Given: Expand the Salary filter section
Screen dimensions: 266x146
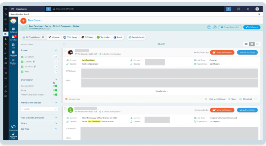Looking at the screenshot, I should (39, 123).
